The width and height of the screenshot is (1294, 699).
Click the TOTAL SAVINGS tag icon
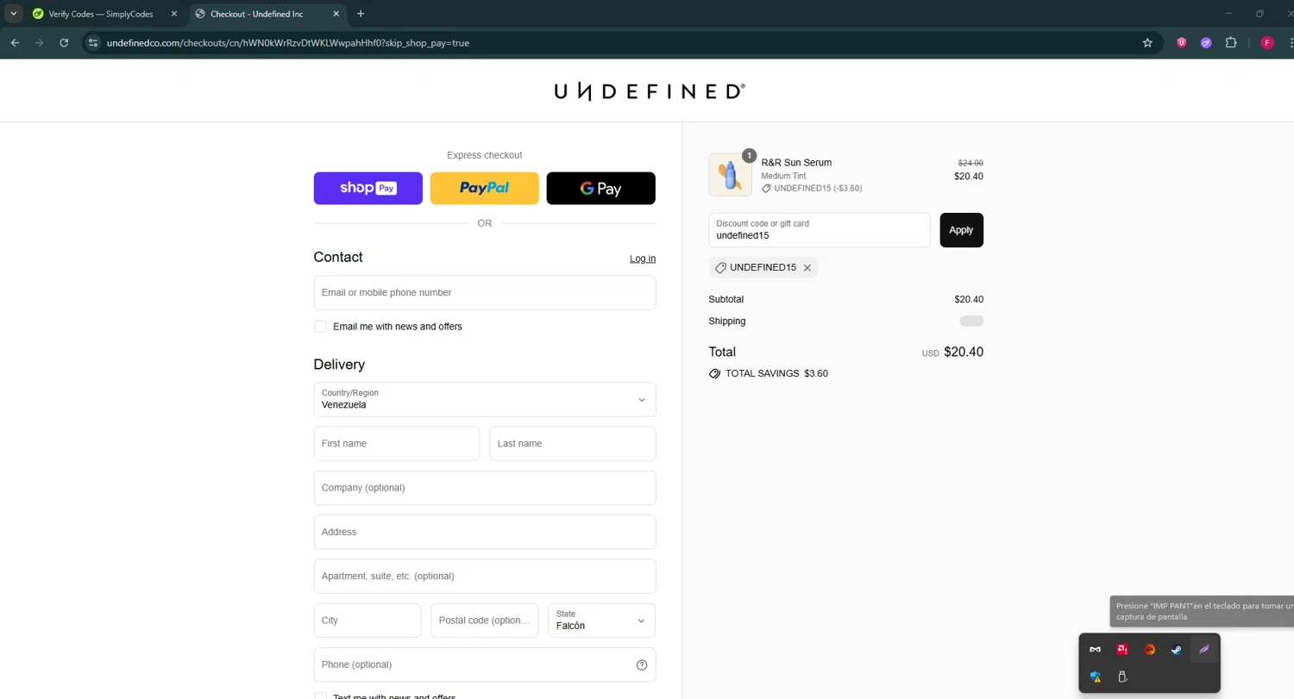pos(714,374)
